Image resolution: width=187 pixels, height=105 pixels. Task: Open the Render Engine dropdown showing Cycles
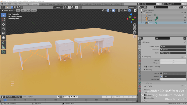pyautogui.click(x=173, y=47)
